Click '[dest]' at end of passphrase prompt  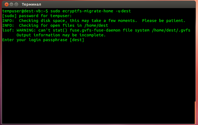[x=77, y=40]
